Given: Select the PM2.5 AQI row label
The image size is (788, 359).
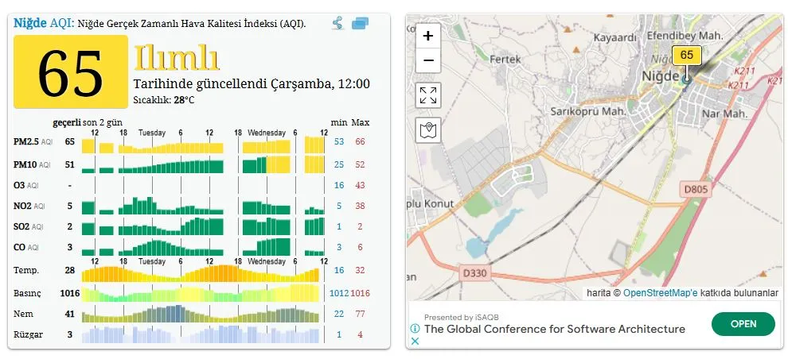Looking at the screenshot, I should click(33, 142).
